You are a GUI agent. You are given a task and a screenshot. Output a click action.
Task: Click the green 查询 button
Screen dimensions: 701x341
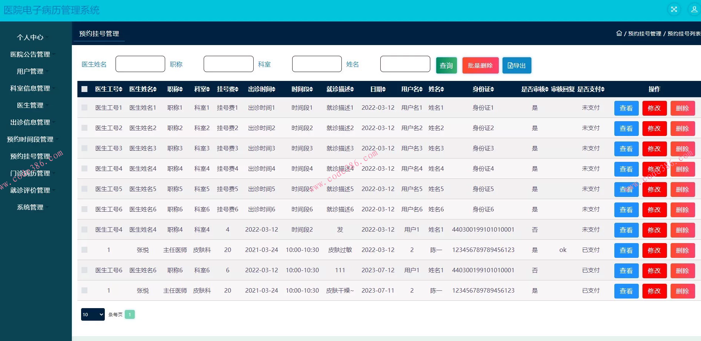(446, 65)
